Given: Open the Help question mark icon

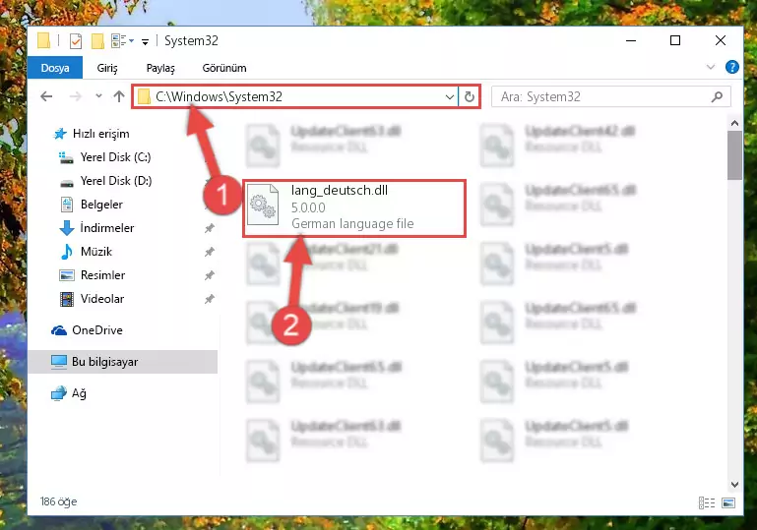Looking at the screenshot, I should [731, 67].
